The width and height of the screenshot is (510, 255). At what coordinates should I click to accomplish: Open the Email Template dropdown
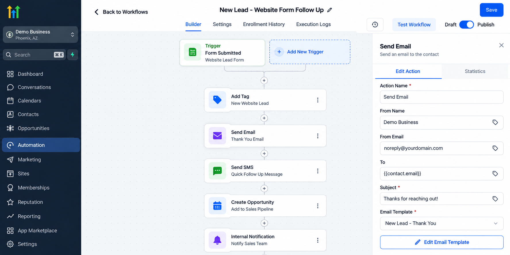click(x=442, y=223)
